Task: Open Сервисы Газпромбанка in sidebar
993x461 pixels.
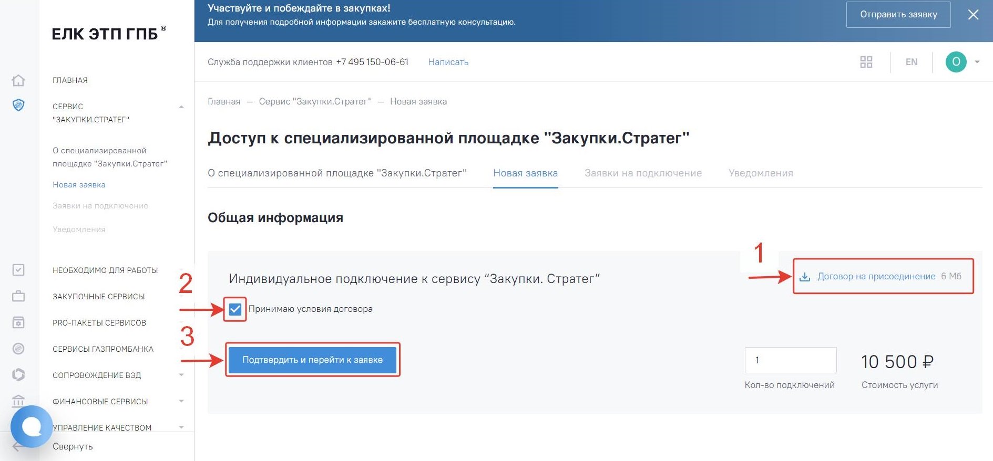Action: coord(103,349)
